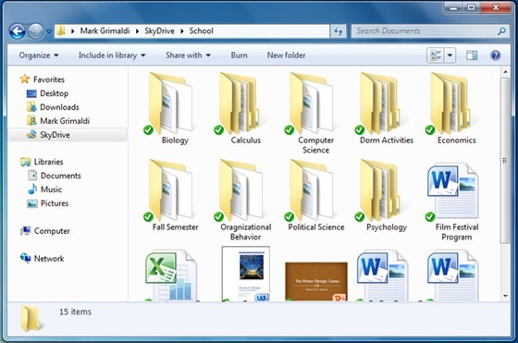
Task: Expand the arrow after Mark Grimaldi breadcrumb
Action: click(137, 31)
